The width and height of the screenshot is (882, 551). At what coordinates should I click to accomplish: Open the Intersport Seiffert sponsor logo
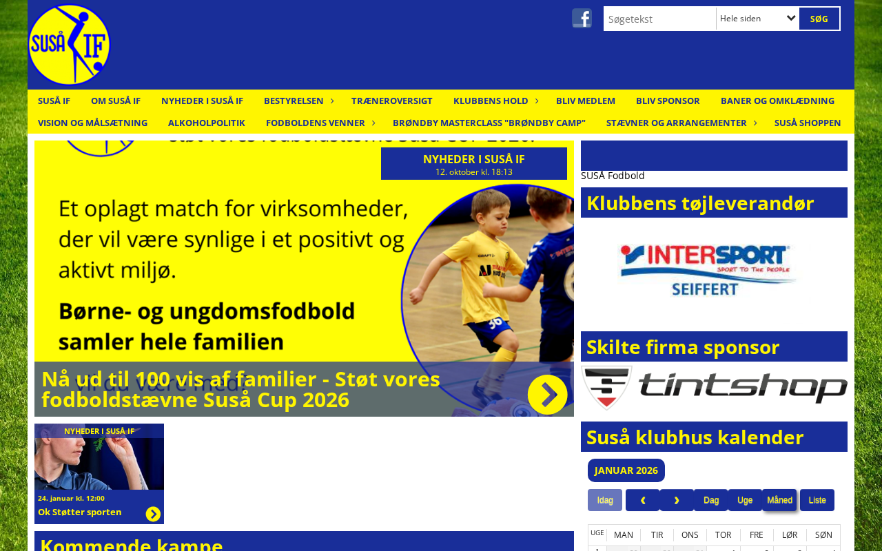tap(709, 271)
